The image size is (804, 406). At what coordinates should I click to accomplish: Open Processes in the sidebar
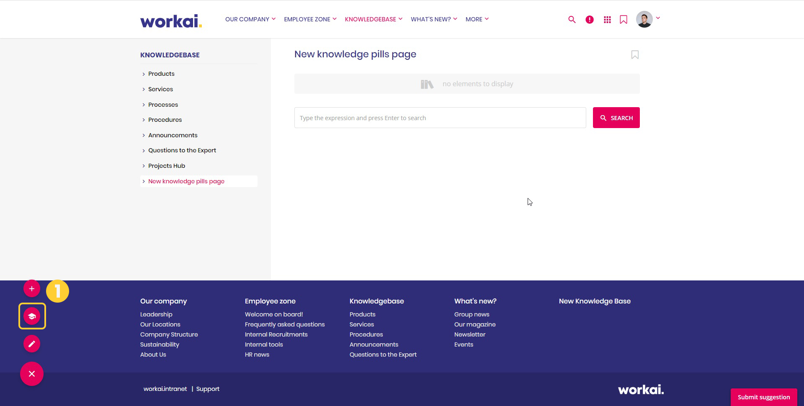tap(163, 105)
